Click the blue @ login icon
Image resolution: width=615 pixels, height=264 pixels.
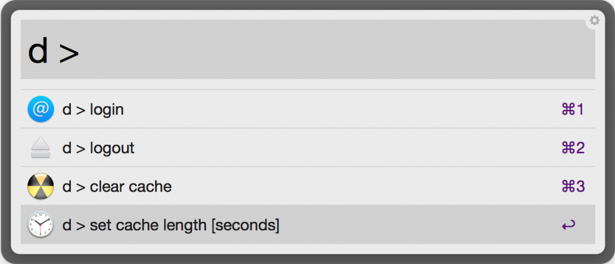pos(41,110)
